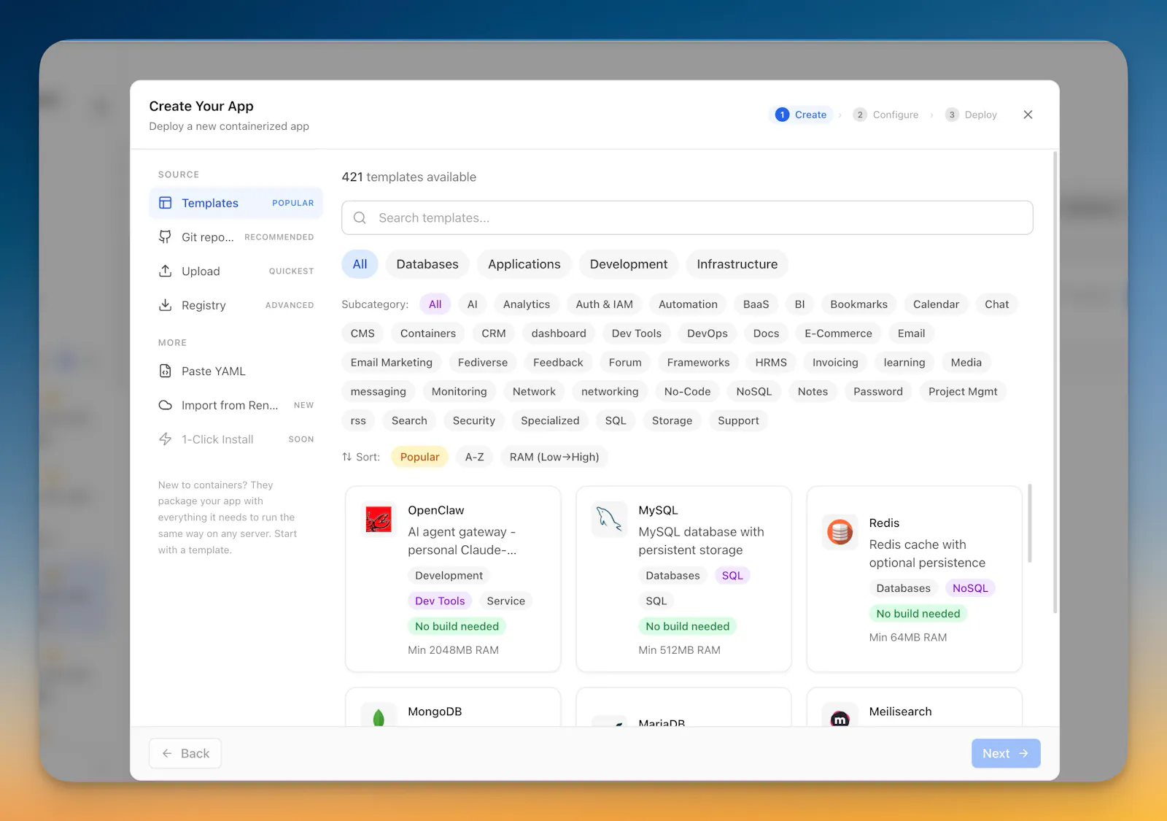This screenshot has height=821, width=1167.
Task: Click the Meilisearch logo icon
Action: tap(840, 718)
